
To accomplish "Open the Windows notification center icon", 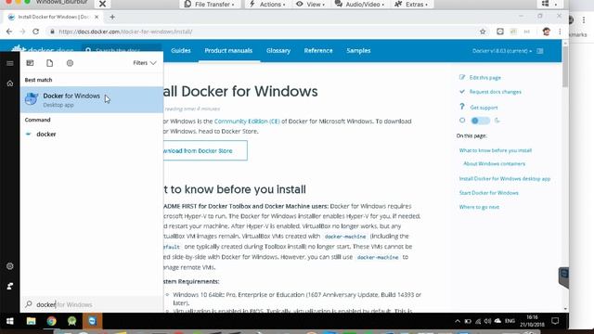I will click(x=555, y=321).
